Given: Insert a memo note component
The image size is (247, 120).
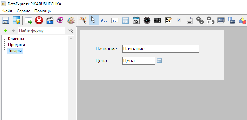Looking at the screenshot, I should (x=168, y=20).
